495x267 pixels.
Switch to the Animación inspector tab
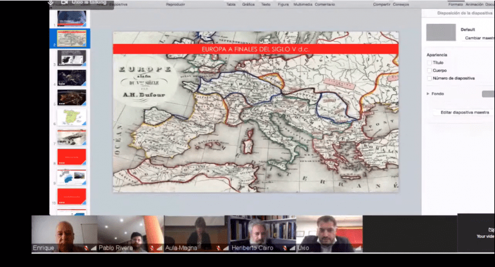coord(474,5)
